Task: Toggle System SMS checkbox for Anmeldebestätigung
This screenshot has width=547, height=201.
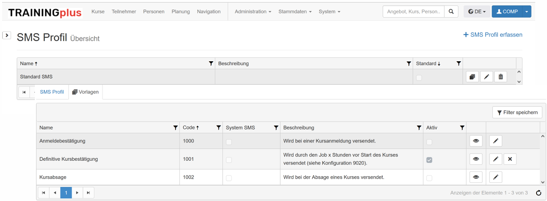Action: point(229,142)
